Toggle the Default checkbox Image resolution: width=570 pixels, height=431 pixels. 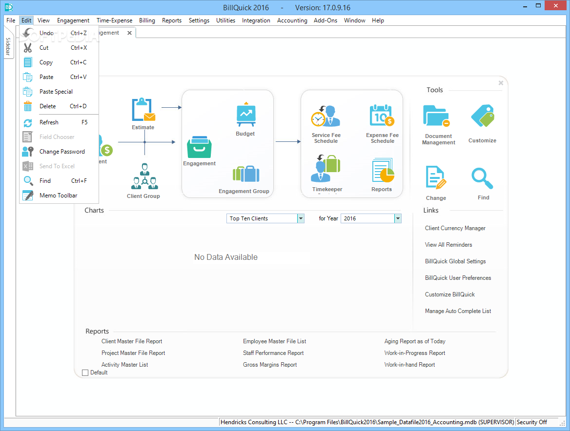pyautogui.click(x=85, y=372)
